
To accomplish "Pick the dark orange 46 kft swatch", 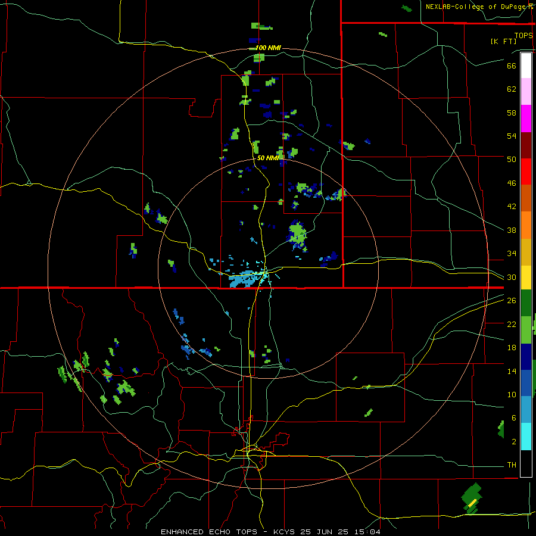I will 526,198.
